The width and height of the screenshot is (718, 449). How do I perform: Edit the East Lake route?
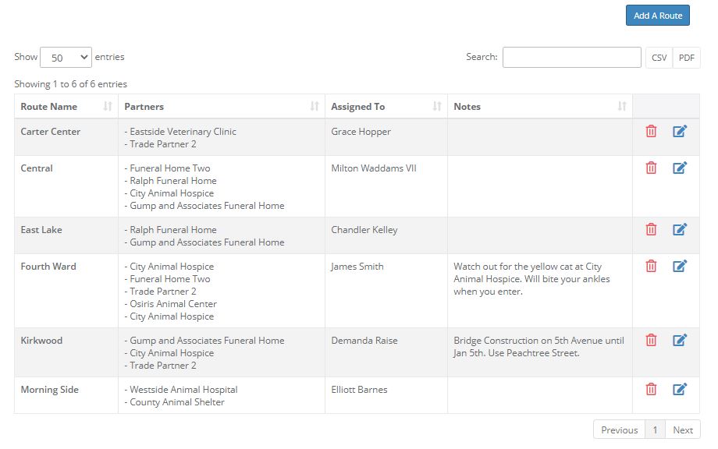680,229
